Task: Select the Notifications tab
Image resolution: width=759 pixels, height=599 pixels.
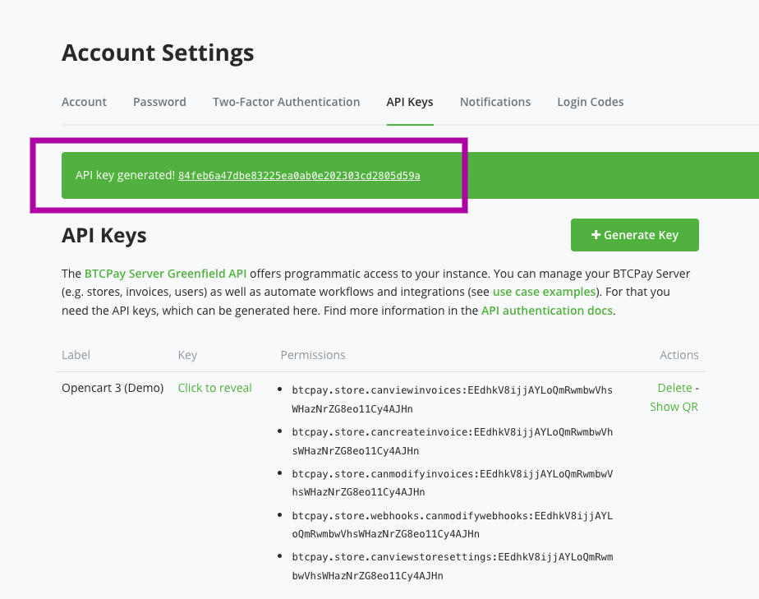Action: [494, 102]
